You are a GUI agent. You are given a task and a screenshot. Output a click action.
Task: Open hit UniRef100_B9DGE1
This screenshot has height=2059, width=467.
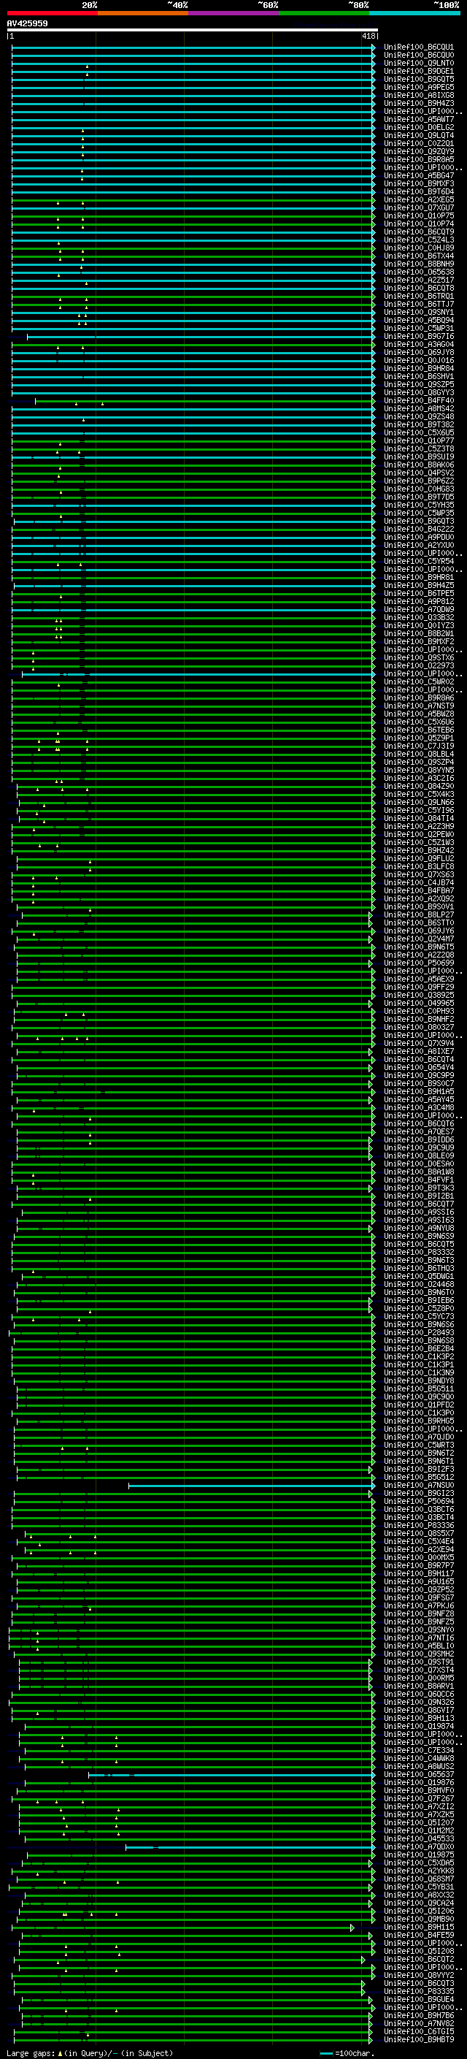click(x=418, y=71)
